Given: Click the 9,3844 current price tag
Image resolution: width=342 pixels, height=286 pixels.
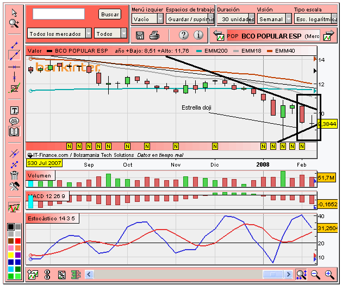Looking at the screenshot, I should tap(327, 124).
